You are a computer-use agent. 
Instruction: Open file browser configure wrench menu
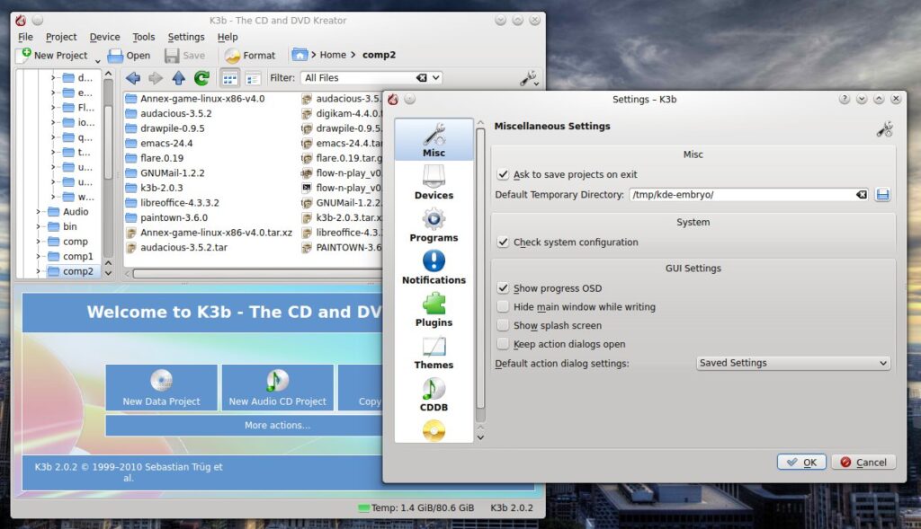point(529,78)
